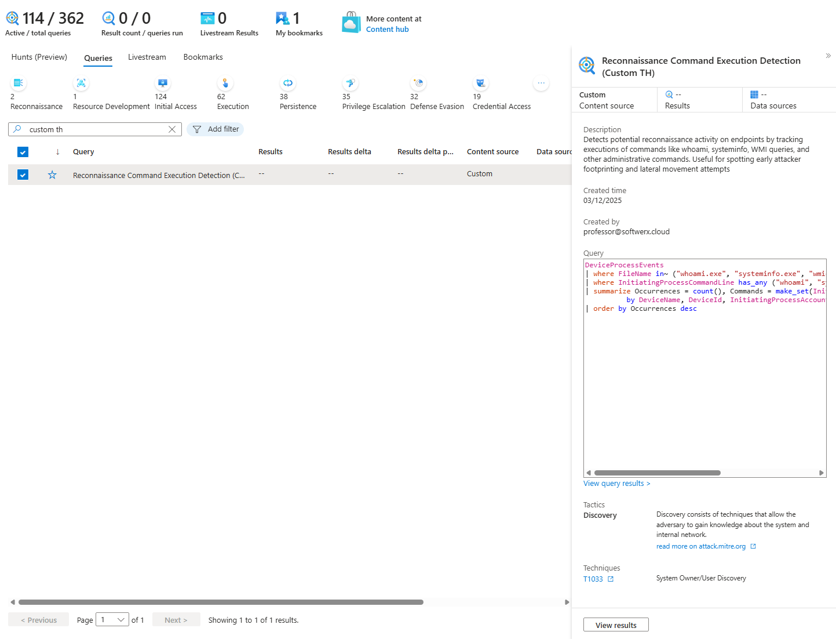Uncheck the Reconnaissance Command Execution Detection row checkbox

point(23,175)
